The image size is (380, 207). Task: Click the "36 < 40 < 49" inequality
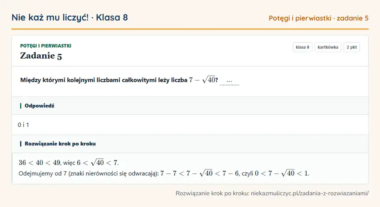tap(39, 163)
